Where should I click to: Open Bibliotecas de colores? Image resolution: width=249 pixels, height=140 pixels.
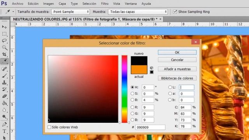click(177, 78)
